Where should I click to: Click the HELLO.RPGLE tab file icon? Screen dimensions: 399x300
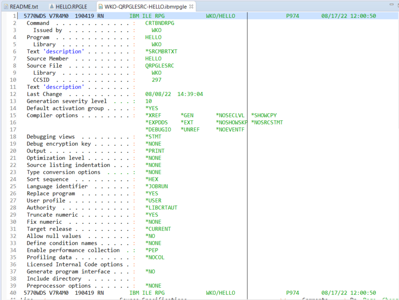[x=52, y=7]
